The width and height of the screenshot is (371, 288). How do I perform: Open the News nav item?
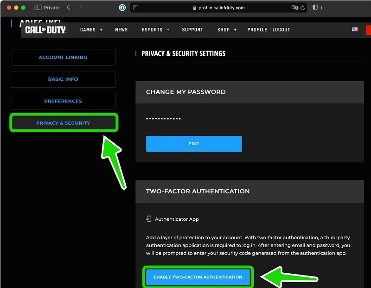tap(122, 30)
